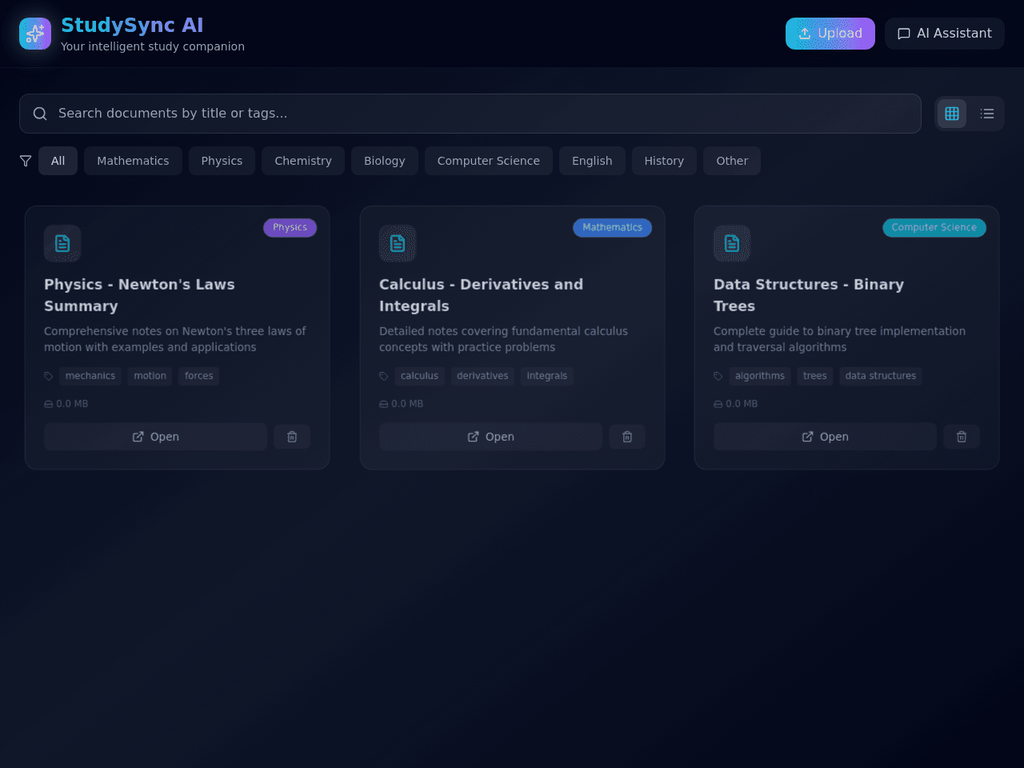The width and height of the screenshot is (1024, 768).
Task: Click the derivatives tag
Action: [482, 376]
